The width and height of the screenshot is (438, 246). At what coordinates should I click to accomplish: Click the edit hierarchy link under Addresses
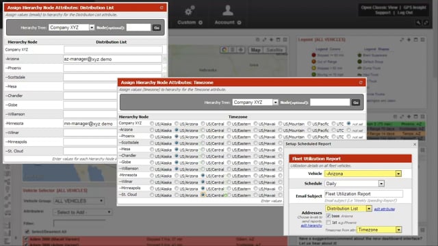tap(311, 225)
